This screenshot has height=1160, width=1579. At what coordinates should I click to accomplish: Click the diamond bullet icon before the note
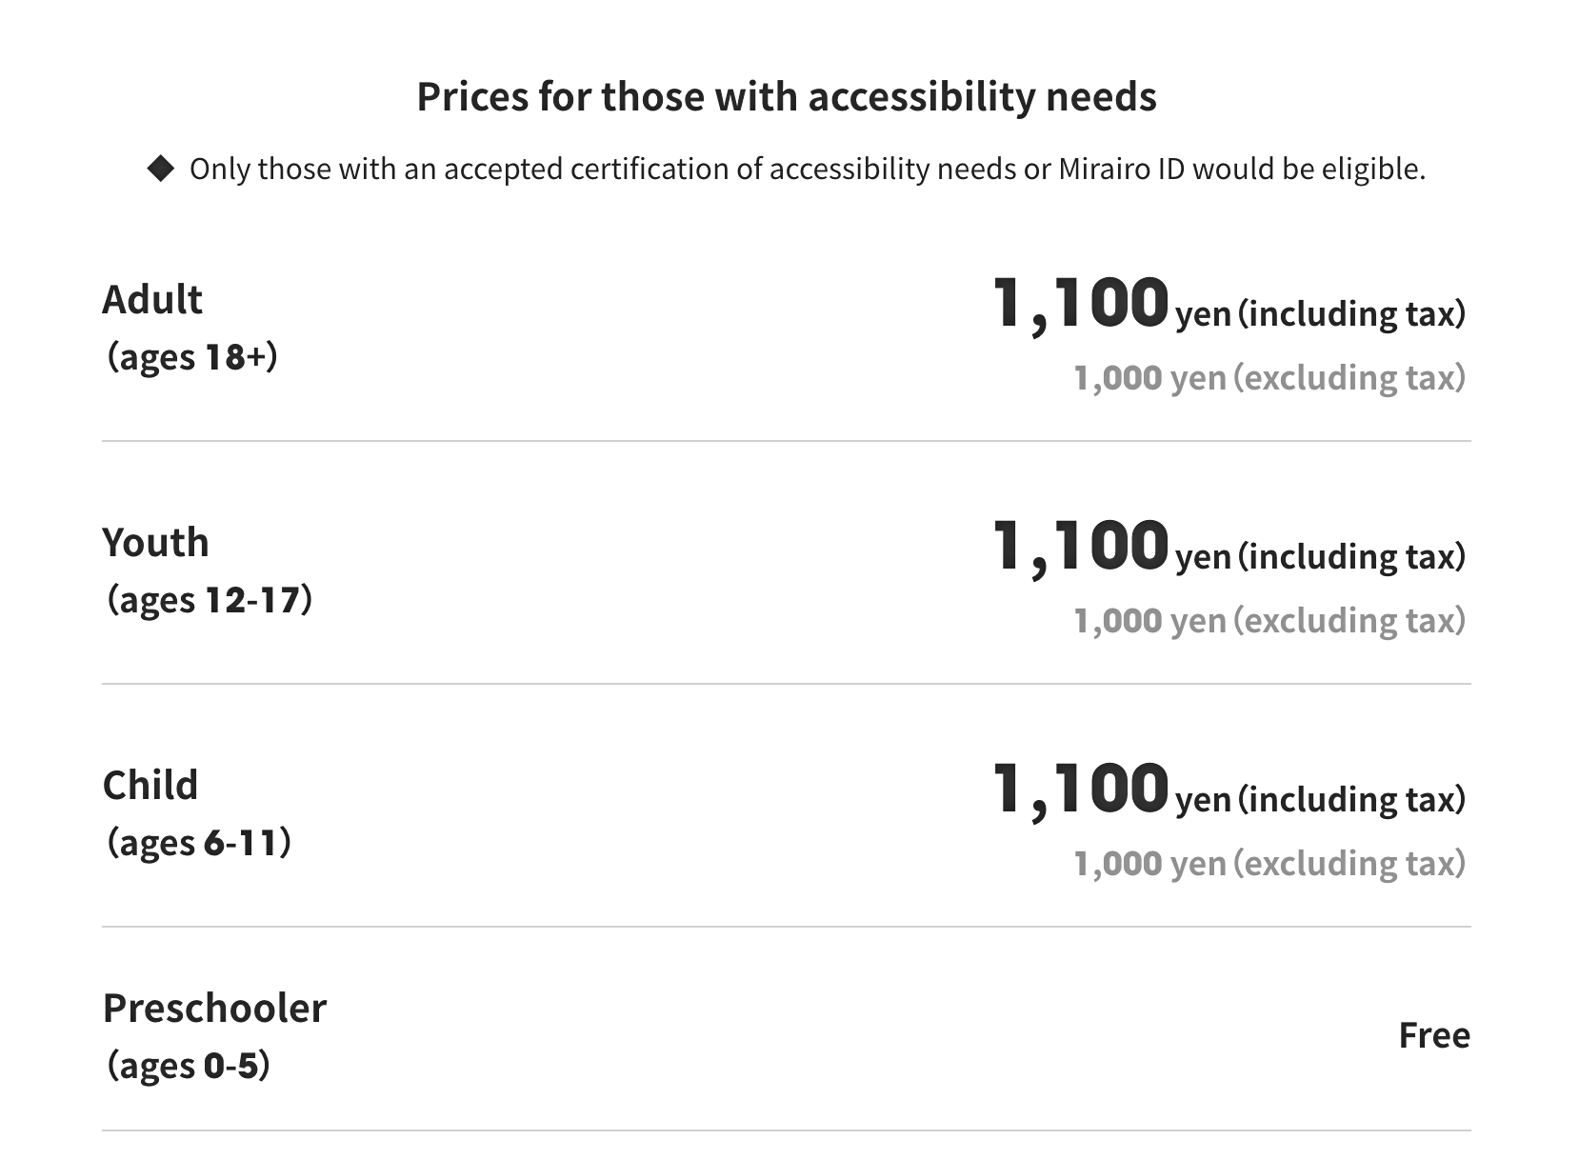tap(161, 170)
